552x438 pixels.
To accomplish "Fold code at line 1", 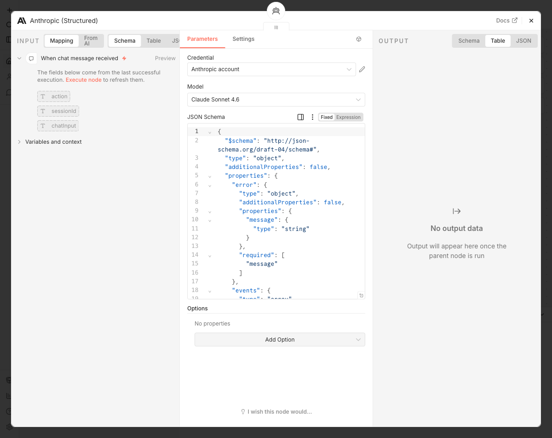I will (210, 132).
